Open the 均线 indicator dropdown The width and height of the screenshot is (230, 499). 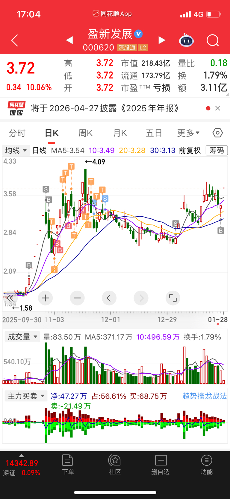16,150
